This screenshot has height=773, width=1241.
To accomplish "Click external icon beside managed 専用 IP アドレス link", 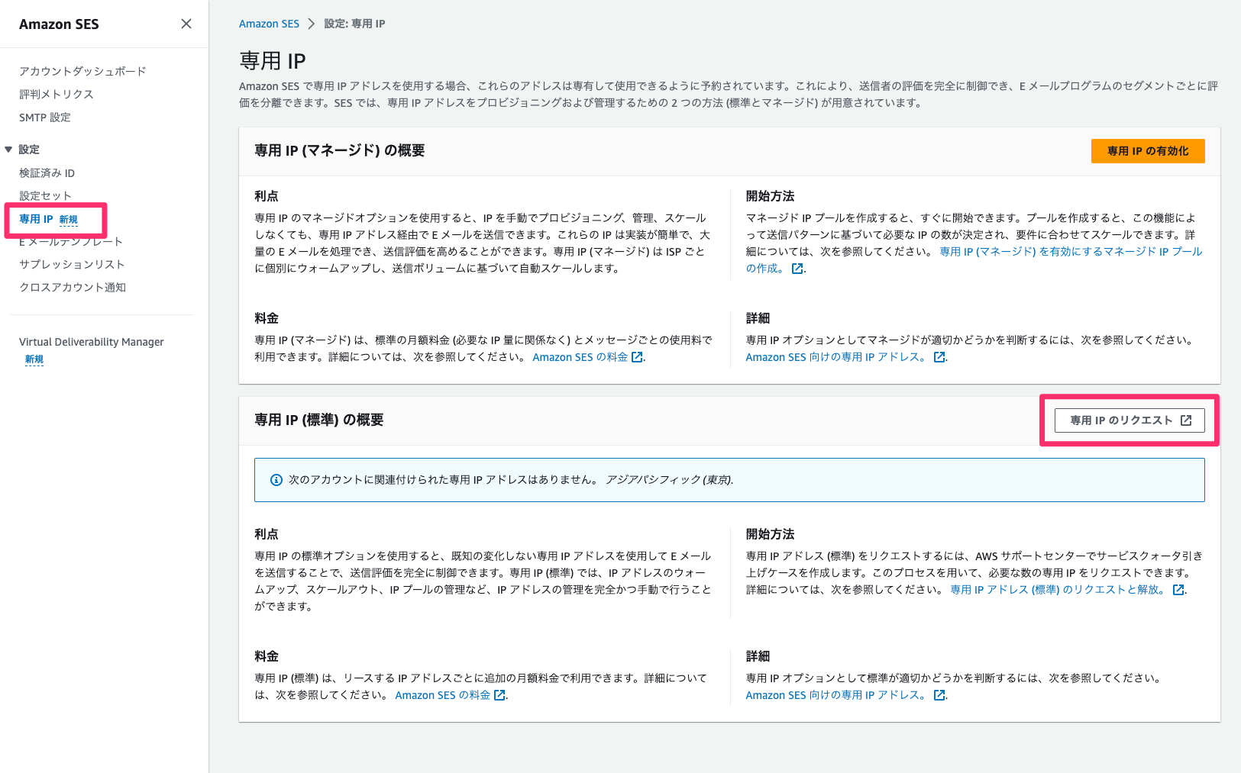I will point(939,357).
